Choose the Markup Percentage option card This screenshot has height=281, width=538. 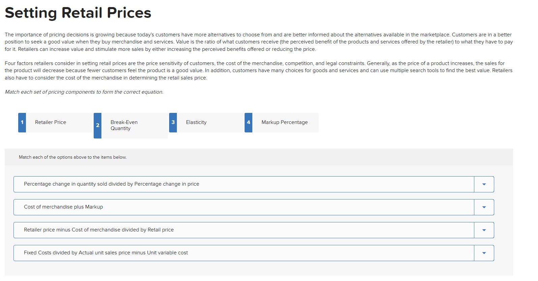[x=282, y=123]
